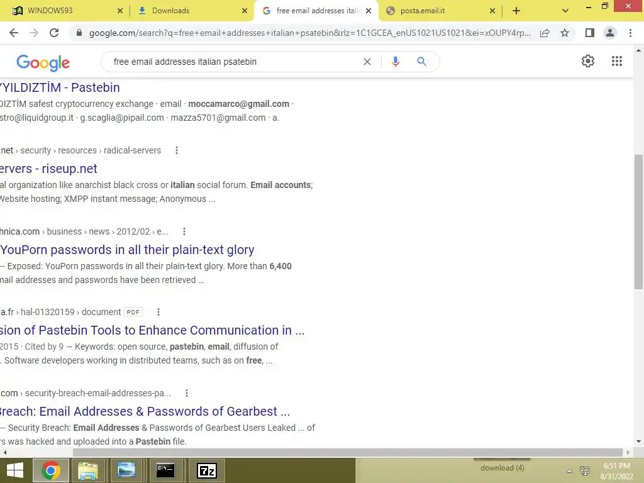The width and height of the screenshot is (644, 483).
Task: Select the free email addresses search tab
Action: coord(317,11)
